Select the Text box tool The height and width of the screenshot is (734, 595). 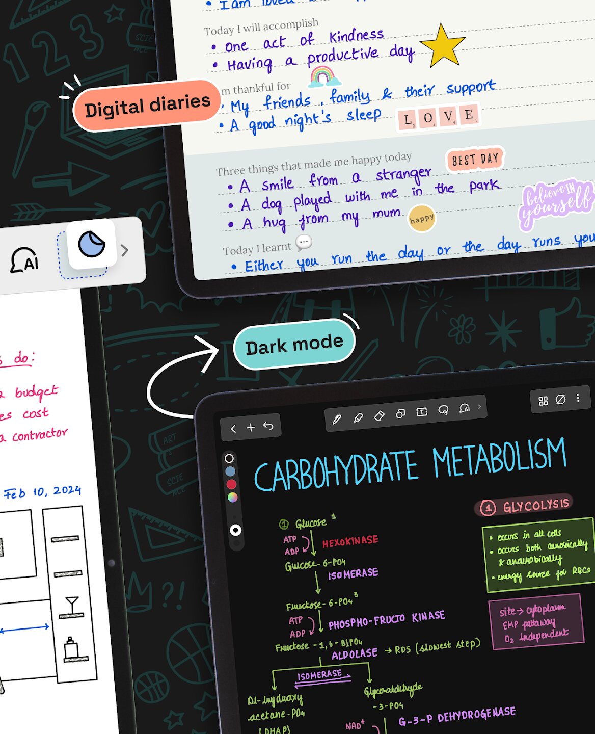pos(422,412)
